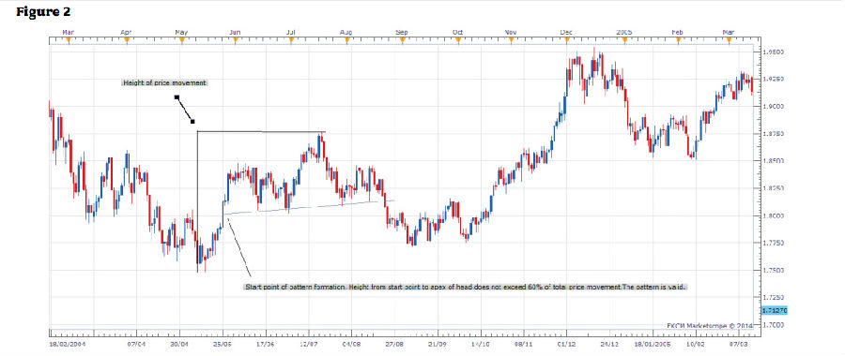
Task: Click the 30/04 date label
Action: coord(180,343)
